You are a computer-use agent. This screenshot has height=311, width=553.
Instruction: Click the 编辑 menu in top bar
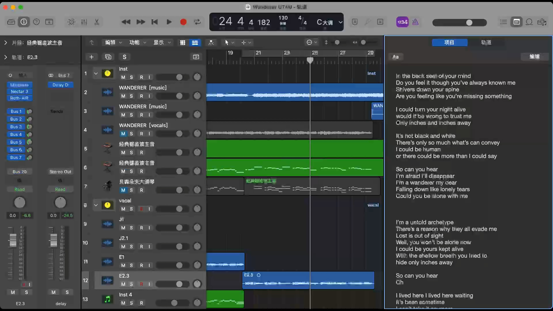[113, 42]
